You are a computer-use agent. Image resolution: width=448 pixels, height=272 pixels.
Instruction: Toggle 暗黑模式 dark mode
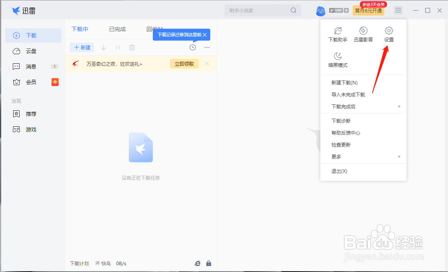pos(338,60)
